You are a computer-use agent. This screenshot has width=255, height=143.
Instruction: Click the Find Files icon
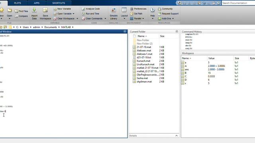(x=16, y=11)
